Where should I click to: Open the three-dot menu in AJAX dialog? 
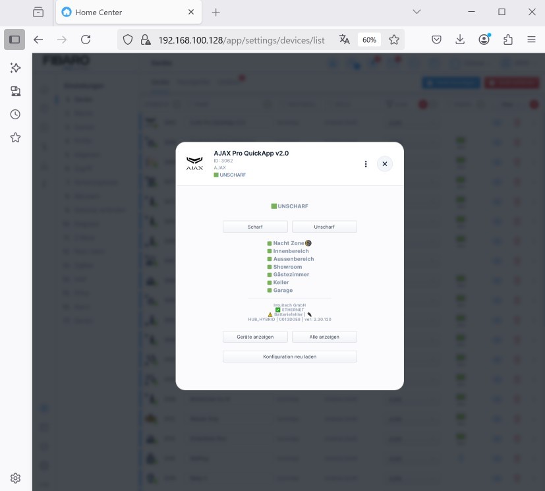point(366,164)
